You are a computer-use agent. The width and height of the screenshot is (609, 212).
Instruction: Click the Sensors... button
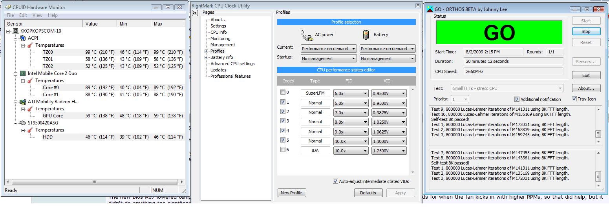586,62
